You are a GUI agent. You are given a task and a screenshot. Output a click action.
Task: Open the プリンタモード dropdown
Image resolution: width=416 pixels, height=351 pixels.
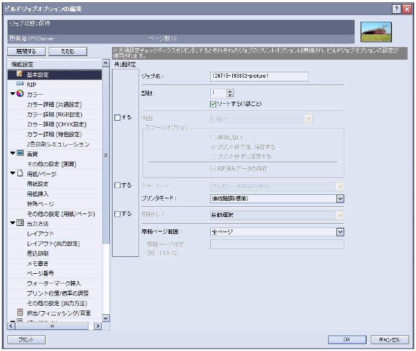pyautogui.click(x=340, y=198)
